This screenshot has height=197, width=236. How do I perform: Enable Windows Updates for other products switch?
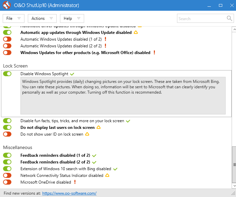point(7,52)
